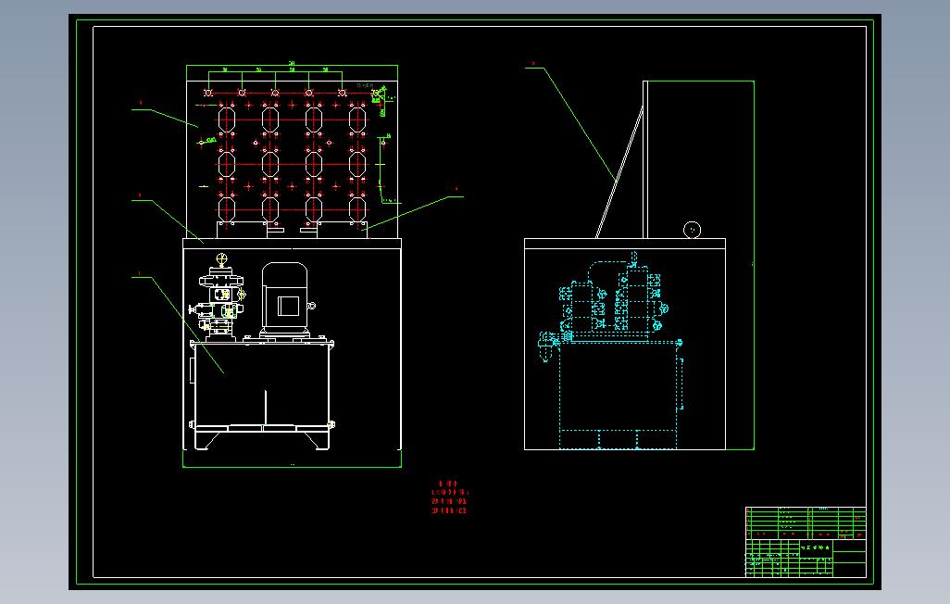Select the title block in the drawing corner
Viewport: 950px width, 604px height.
(x=806, y=542)
